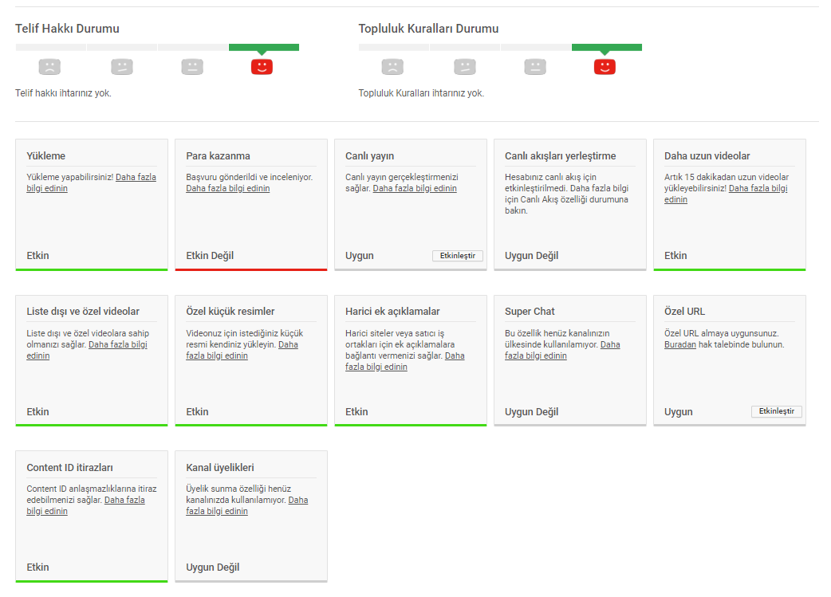
Task: Click the skeptical face icon under Topluluk Kuralları Durumu
Action: tap(465, 67)
